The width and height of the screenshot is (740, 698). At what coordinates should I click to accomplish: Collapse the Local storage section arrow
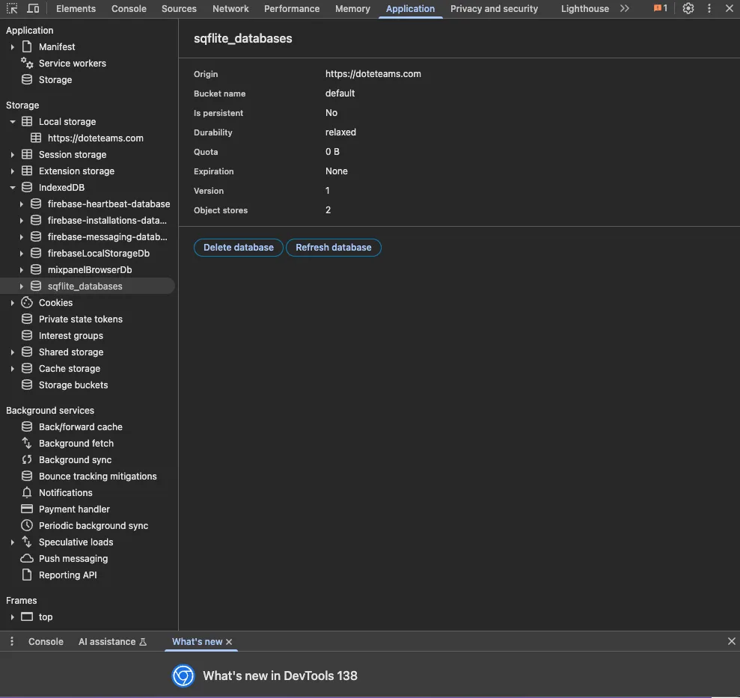tap(12, 122)
